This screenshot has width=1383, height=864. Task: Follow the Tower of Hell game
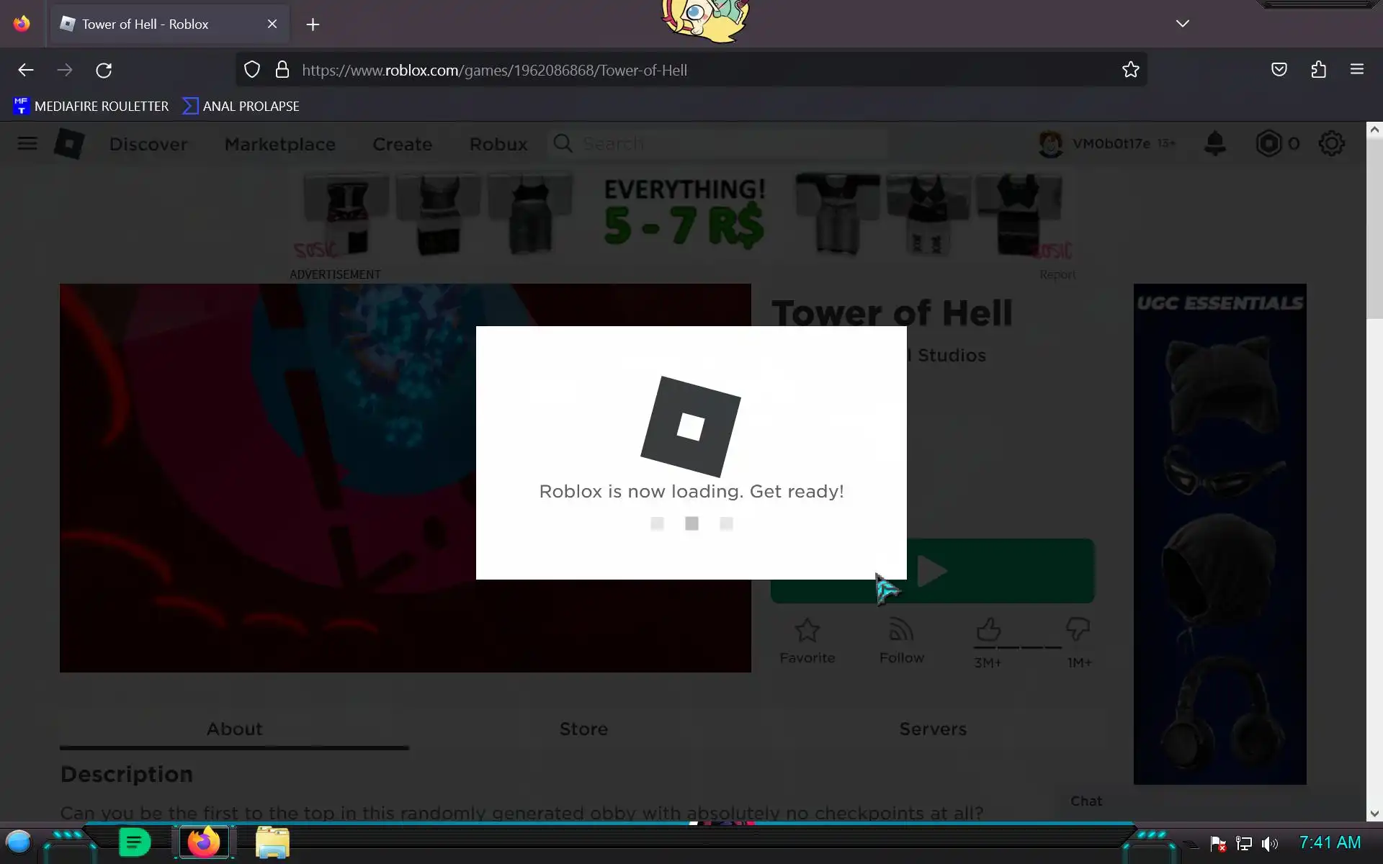[x=901, y=639]
